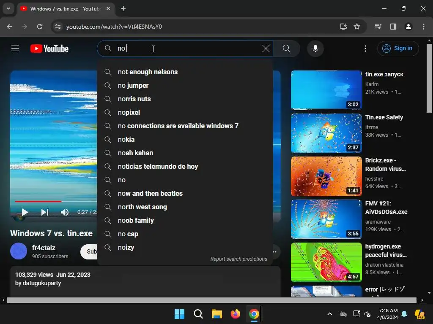Open the Tin.exe Safety video thumbnail

[x=326, y=133]
